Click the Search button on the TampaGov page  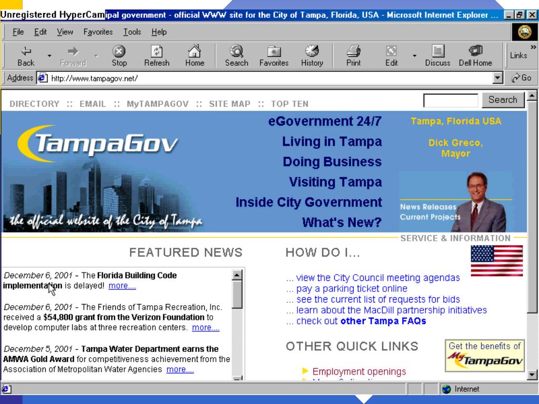[503, 99]
